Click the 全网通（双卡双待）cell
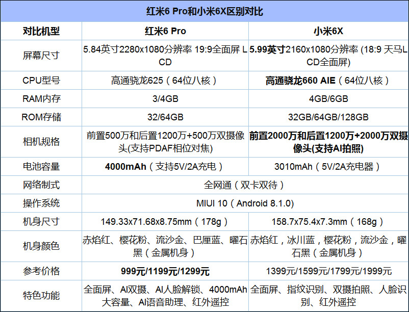 coord(245,185)
